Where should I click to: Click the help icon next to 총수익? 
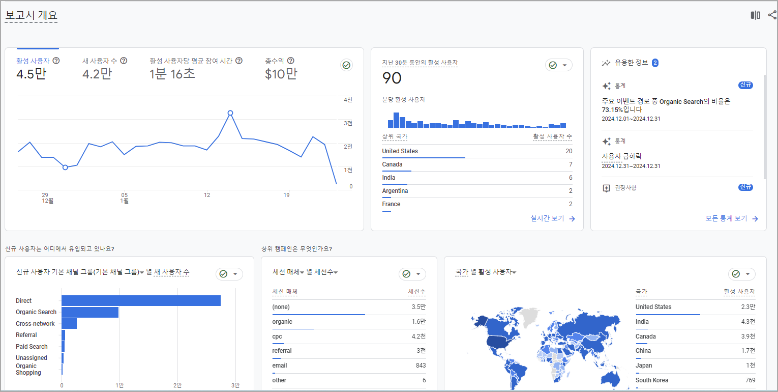[x=290, y=60]
